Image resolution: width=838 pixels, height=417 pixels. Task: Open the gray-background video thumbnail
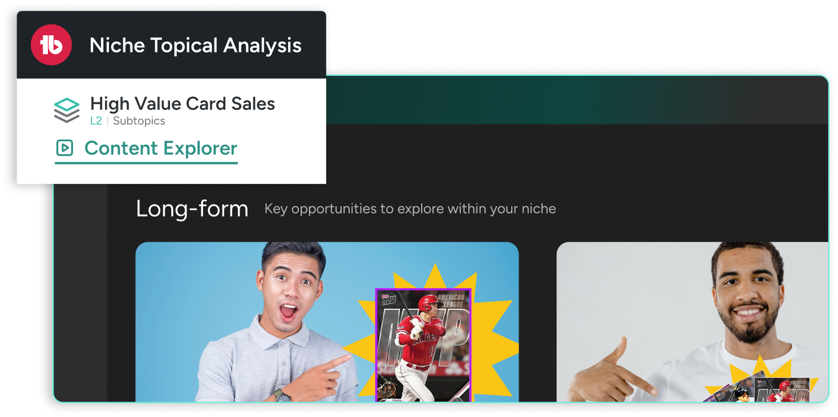point(692,322)
